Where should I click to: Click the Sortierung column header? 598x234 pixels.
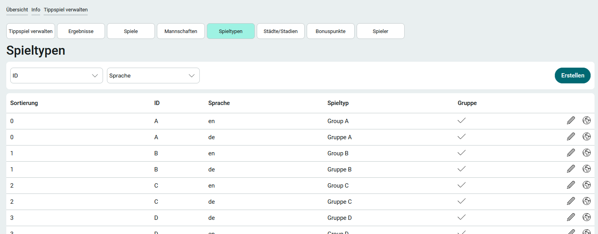coord(24,103)
